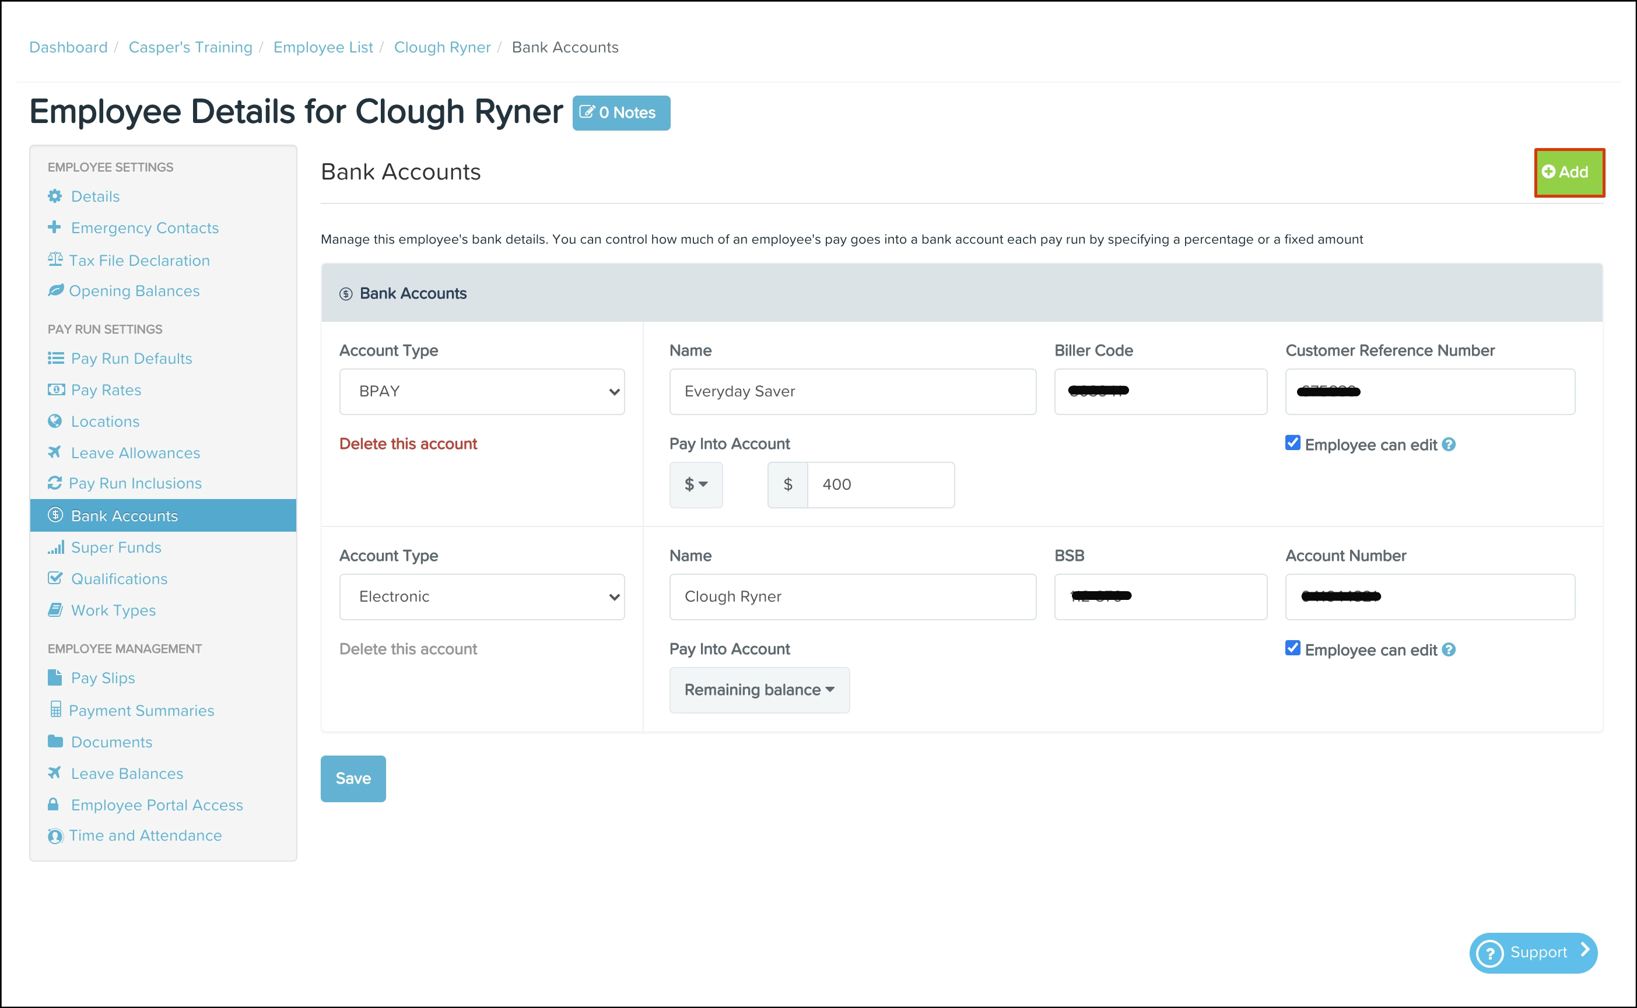The width and height of the screenshot is (1637, 1008).
Task: Click the 400 amount input field
Action: click(880, 484)
